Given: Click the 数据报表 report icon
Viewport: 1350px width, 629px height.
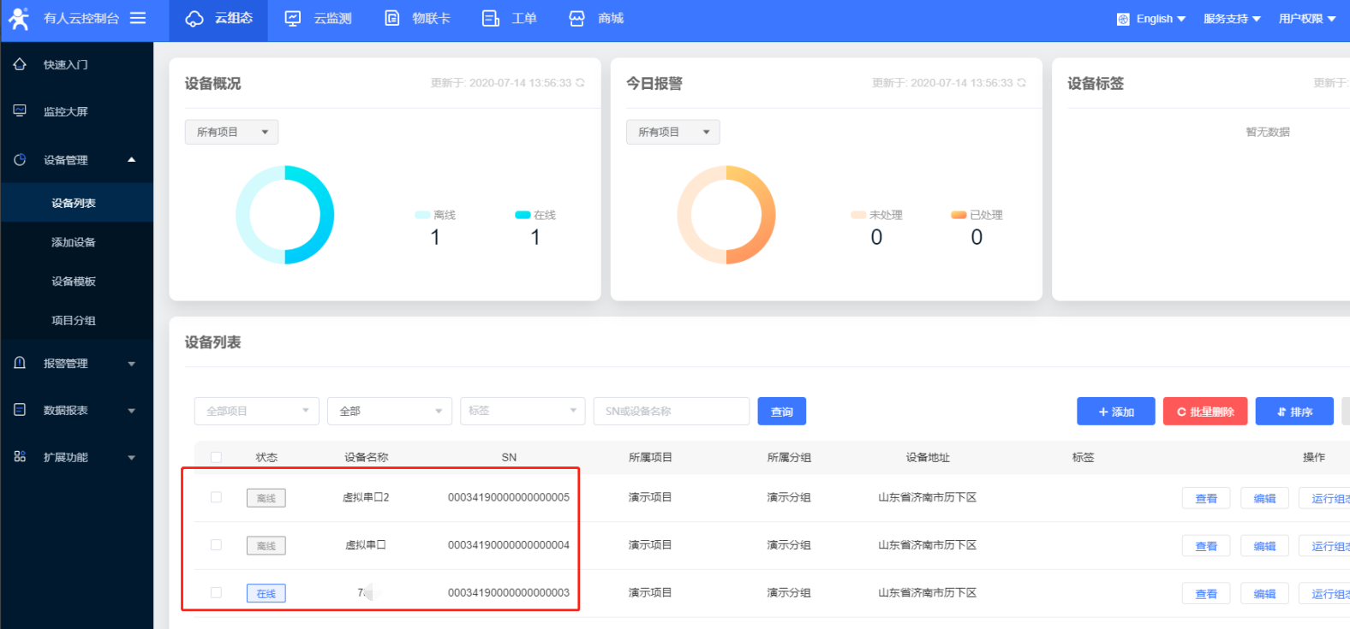Looking at the screenshot, I should click(20, 410).
